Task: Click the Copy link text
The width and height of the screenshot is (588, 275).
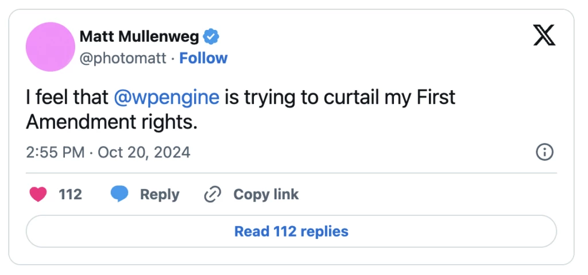Action: tap(266, 195)
